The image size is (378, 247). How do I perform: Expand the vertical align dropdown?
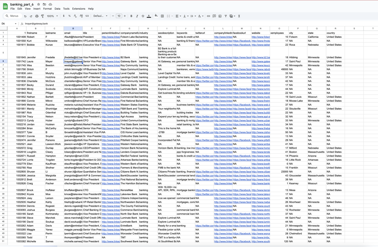188,16
